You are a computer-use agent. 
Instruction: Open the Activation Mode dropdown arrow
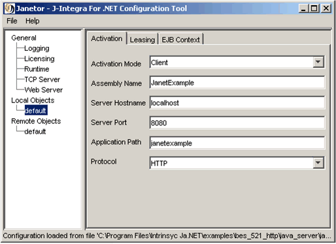(x=318, y=62)
